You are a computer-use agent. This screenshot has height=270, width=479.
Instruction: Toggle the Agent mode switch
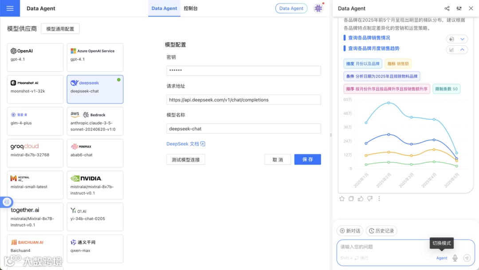point(441,258)
